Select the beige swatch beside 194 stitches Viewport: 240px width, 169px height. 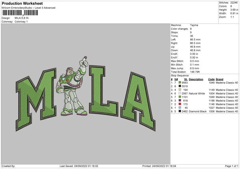[x=180, y=90]
